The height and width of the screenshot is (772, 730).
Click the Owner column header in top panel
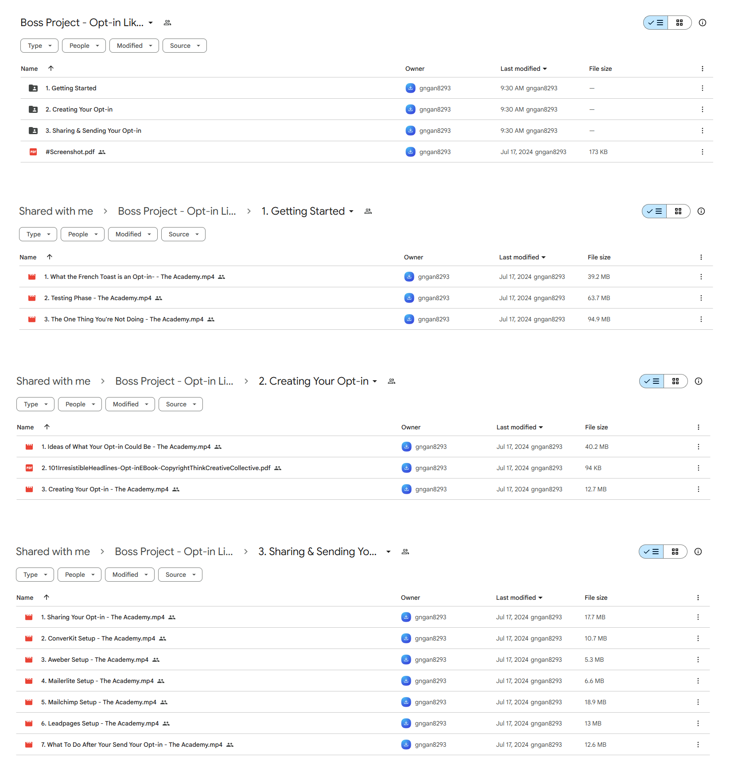coord(415,69)
